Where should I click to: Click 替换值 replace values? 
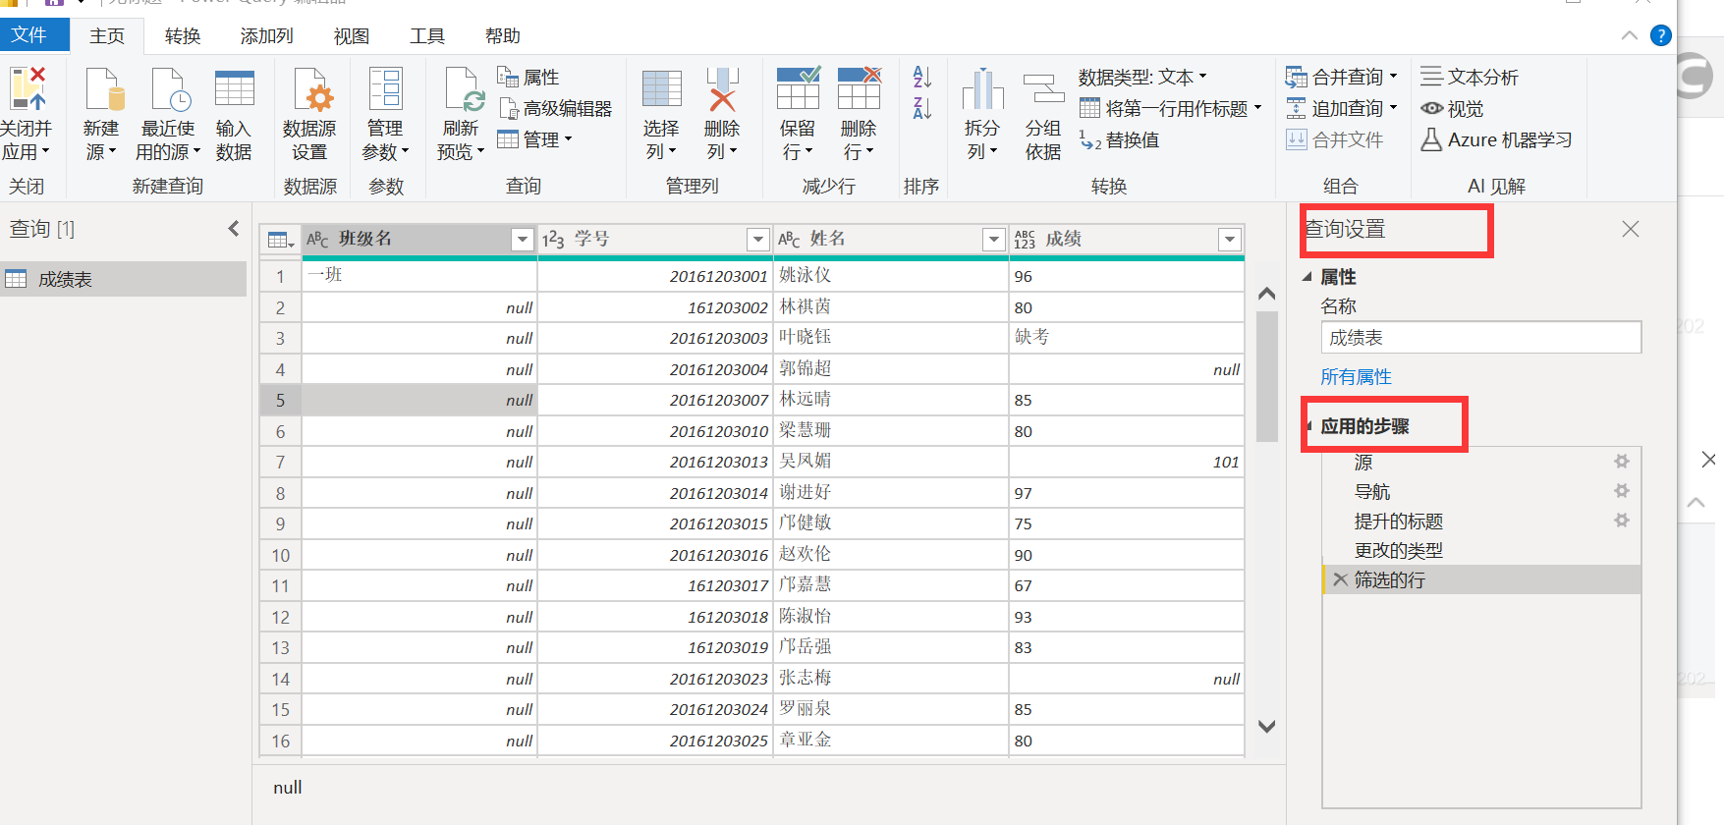tap(1119, 140)
